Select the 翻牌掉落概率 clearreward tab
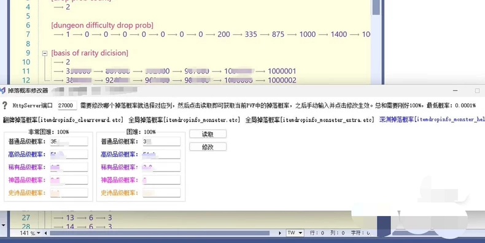The image size is (485, 243). click(63, 119)
